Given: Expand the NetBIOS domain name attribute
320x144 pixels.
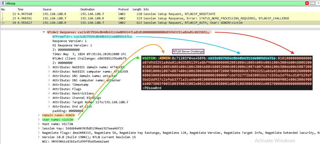Looking at the screenshot, I should point(49,67).
